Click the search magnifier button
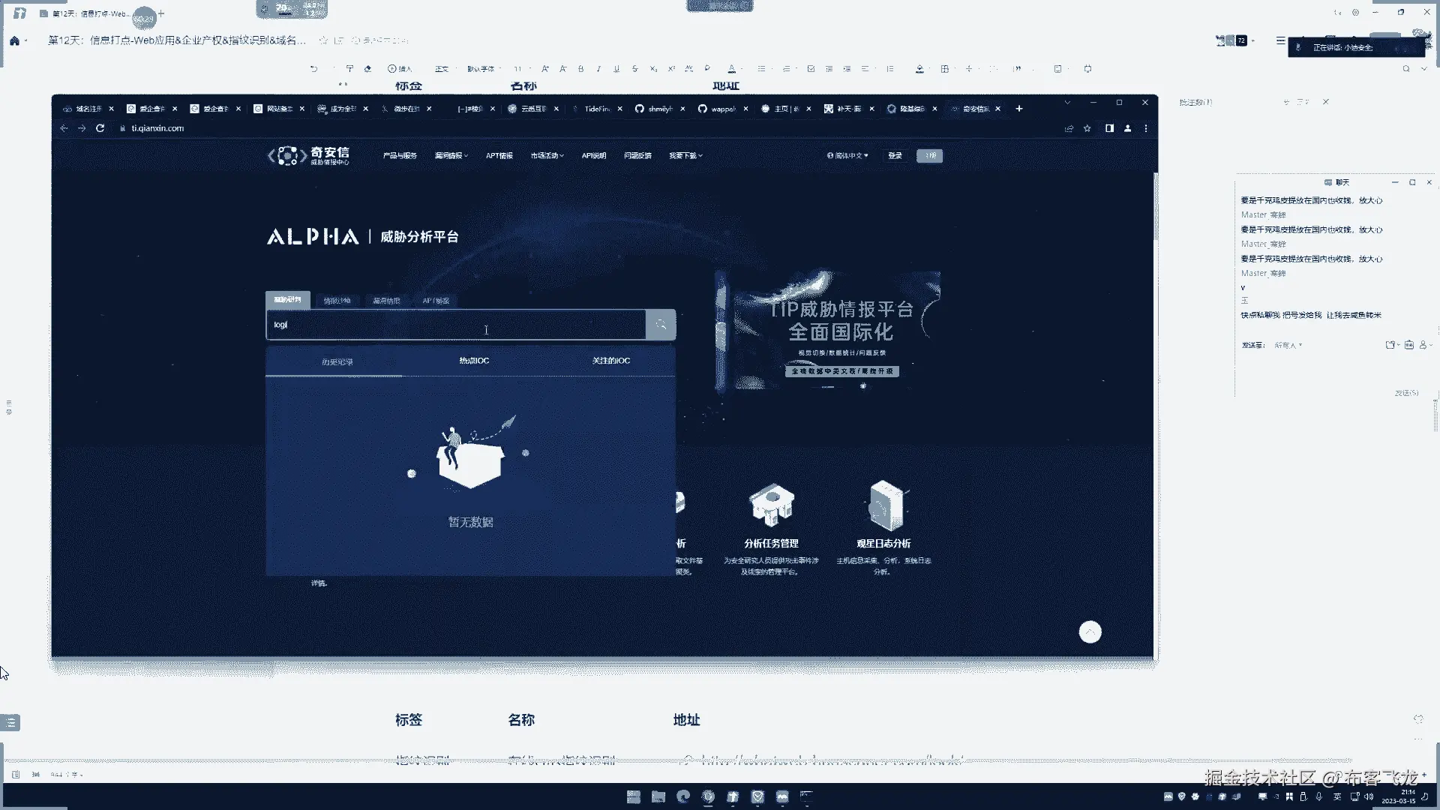This screenshot has height=810, width=1440. 661,325
